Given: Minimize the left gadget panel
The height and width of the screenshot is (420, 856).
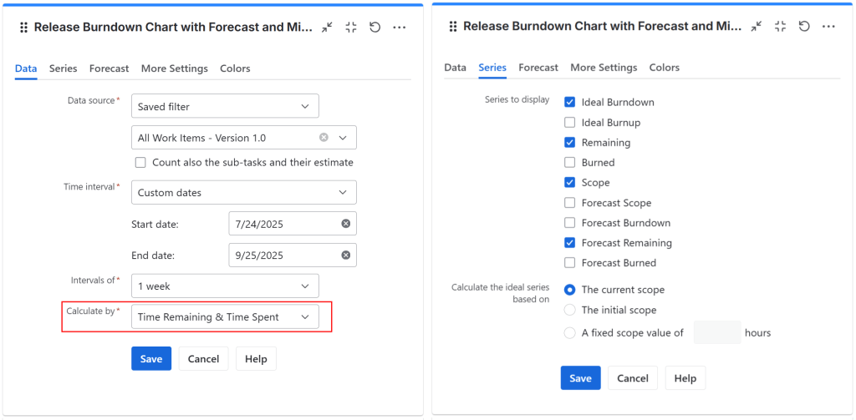Looking at the screenshot, I should point(327,28).
